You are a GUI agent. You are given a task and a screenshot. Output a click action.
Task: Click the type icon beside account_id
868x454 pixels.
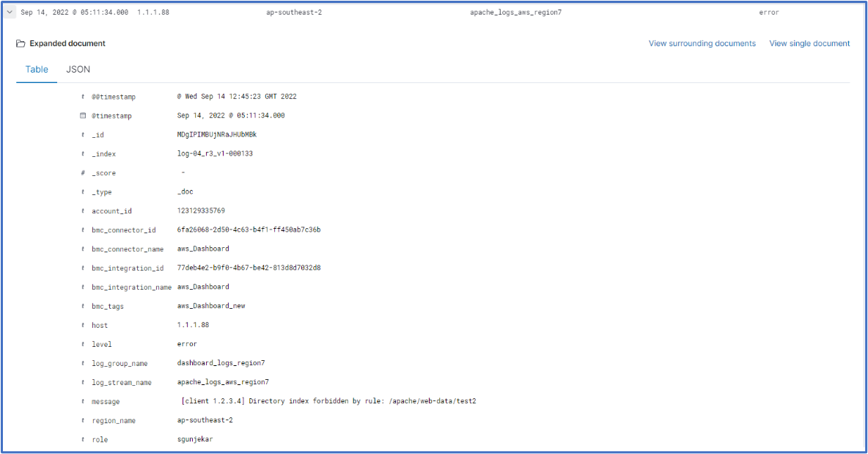(x=83, y=210)
